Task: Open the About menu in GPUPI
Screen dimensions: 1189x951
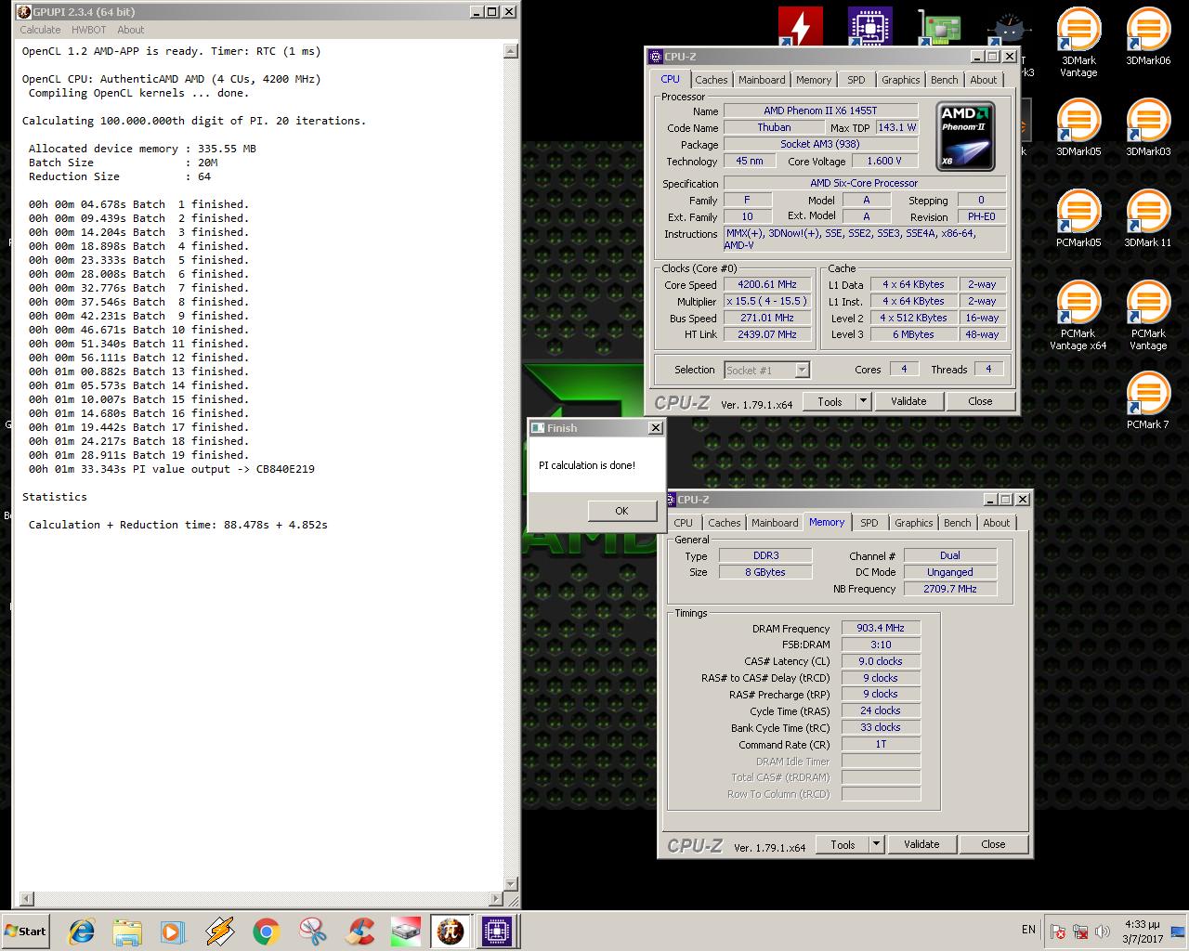Action: click(131, 30)
